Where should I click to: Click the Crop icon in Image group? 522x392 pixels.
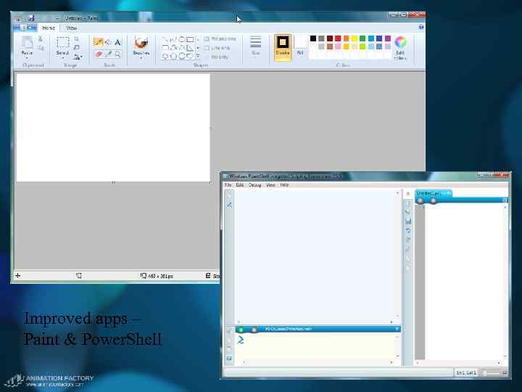point(77,39)
